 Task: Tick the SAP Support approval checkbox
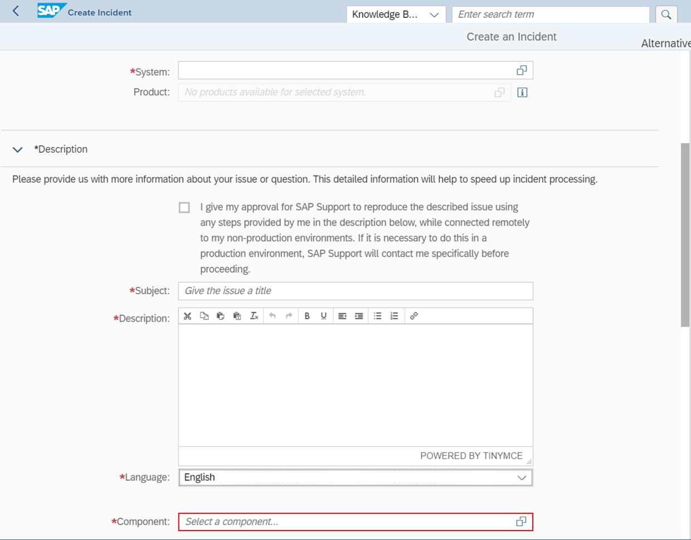[x=184, y=207]
